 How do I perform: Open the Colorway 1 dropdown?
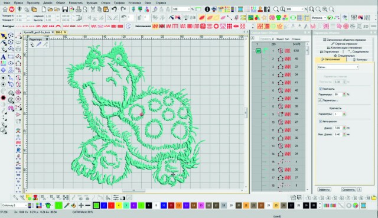(x=14, y=206)
